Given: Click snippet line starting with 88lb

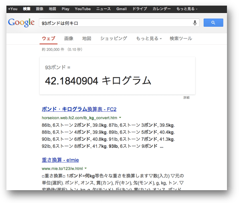Looking at the screenshot, I should pyautogui.click(x=108, y=132).
